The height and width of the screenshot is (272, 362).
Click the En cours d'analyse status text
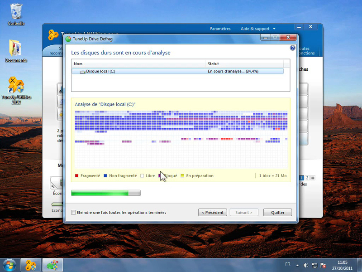click(233, 71)
